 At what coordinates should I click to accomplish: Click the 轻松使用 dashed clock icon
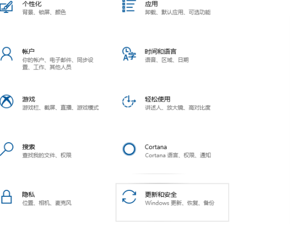click(129, 101)
